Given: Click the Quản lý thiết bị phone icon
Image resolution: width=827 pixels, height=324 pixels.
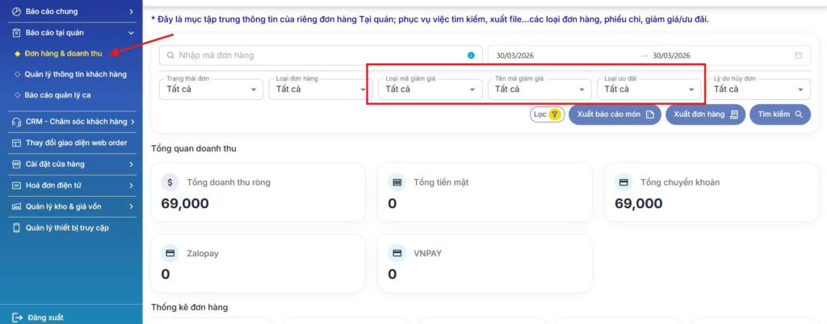Looking at the screenshot, I should [x=17, y=228].
